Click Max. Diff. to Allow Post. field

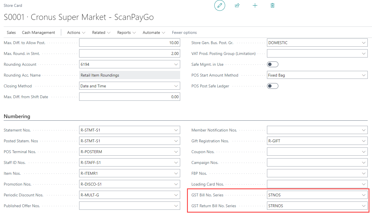tap(130, 43)
